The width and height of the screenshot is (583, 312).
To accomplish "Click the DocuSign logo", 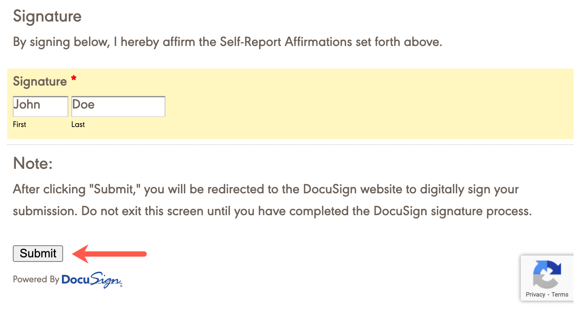I will (92, 280).
